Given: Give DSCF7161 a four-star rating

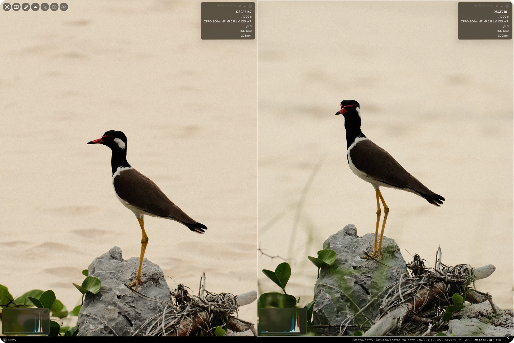Looking at the screenshot, I should click(487, 6).
